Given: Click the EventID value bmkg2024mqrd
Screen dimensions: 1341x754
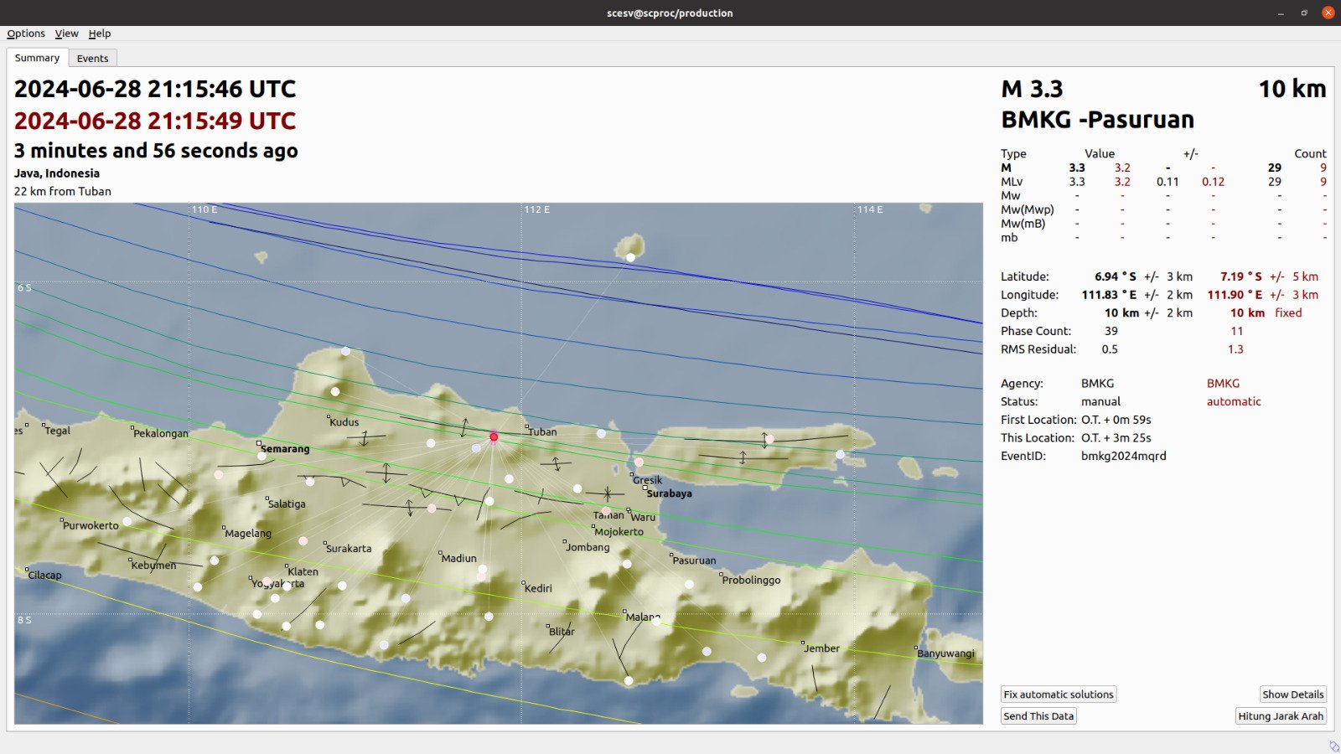Looking at the screenshot, I should (1123, 456).
